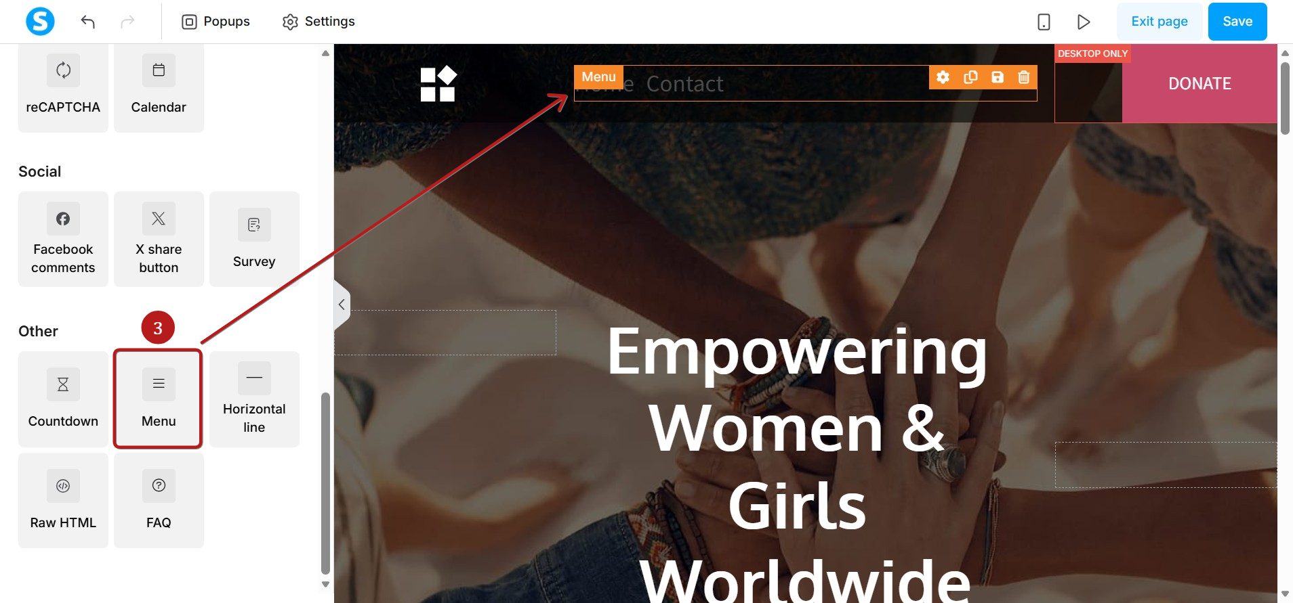Image resolution: width=1293 pixels, height=603 pixels.
Task: Select the Facebook comments widget
Action: [x=63, y=239]
